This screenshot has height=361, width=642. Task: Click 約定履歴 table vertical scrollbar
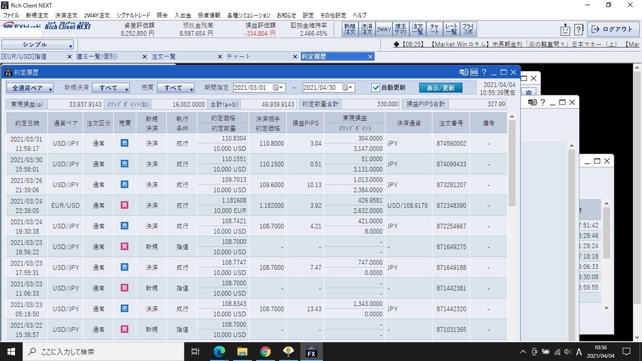coord(511,163)
